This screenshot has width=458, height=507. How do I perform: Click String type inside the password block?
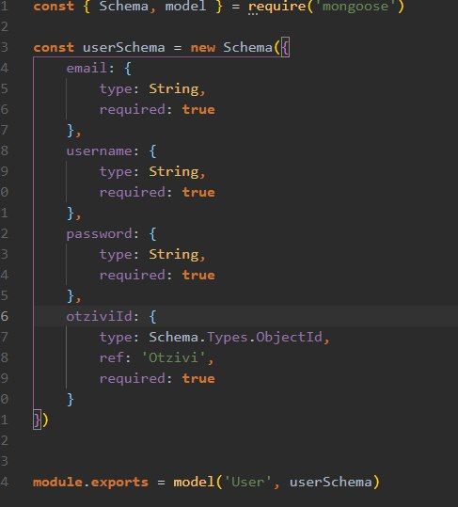point(174,255)
